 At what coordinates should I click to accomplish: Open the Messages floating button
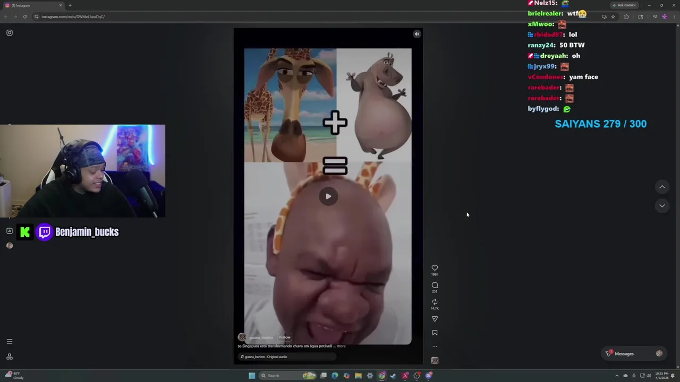[x=635, y=354]
